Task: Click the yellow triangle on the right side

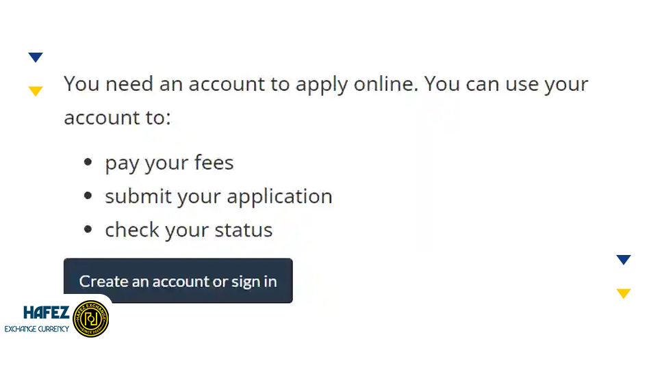Action: [x=623, y=293]
